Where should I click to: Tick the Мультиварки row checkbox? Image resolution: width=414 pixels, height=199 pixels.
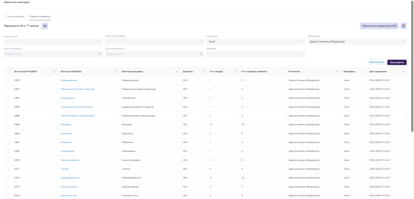point(8,151)
